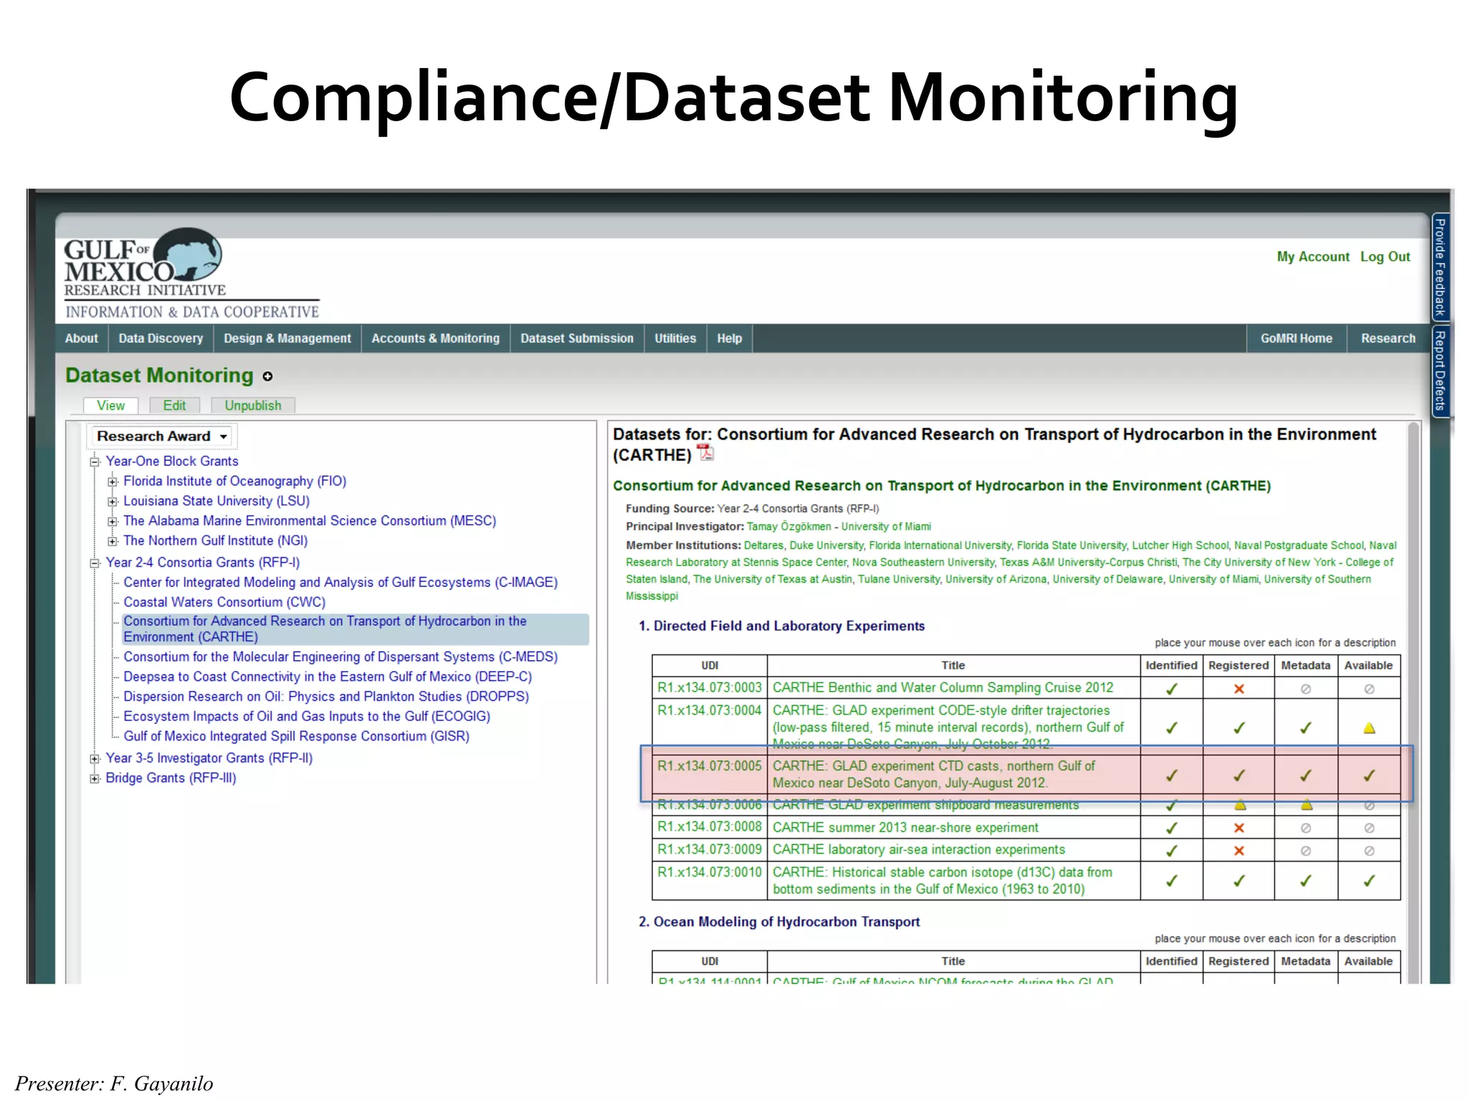Click Identified checkmark for R1.x134.073:0003
The width and height of the screenshot is (1468, 1101).
pyautogui.click(x=1171, y=689)
